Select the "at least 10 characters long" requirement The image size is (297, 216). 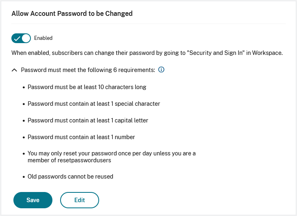point(87,87)
